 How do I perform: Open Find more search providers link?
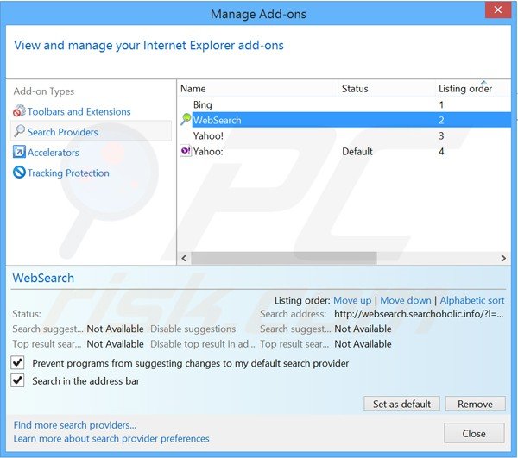[75, 425]
